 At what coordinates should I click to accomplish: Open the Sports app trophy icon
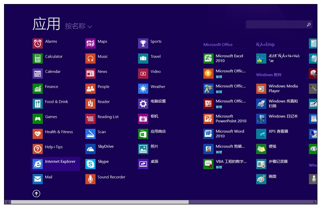tap(143, 43)
